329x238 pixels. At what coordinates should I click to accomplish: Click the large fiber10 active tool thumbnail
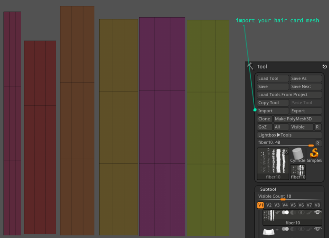click(272, 163)
